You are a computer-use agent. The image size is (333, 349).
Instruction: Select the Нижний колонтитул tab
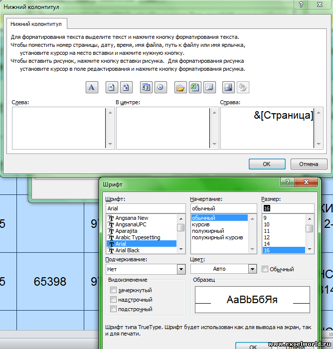click(x=36, y=23)
